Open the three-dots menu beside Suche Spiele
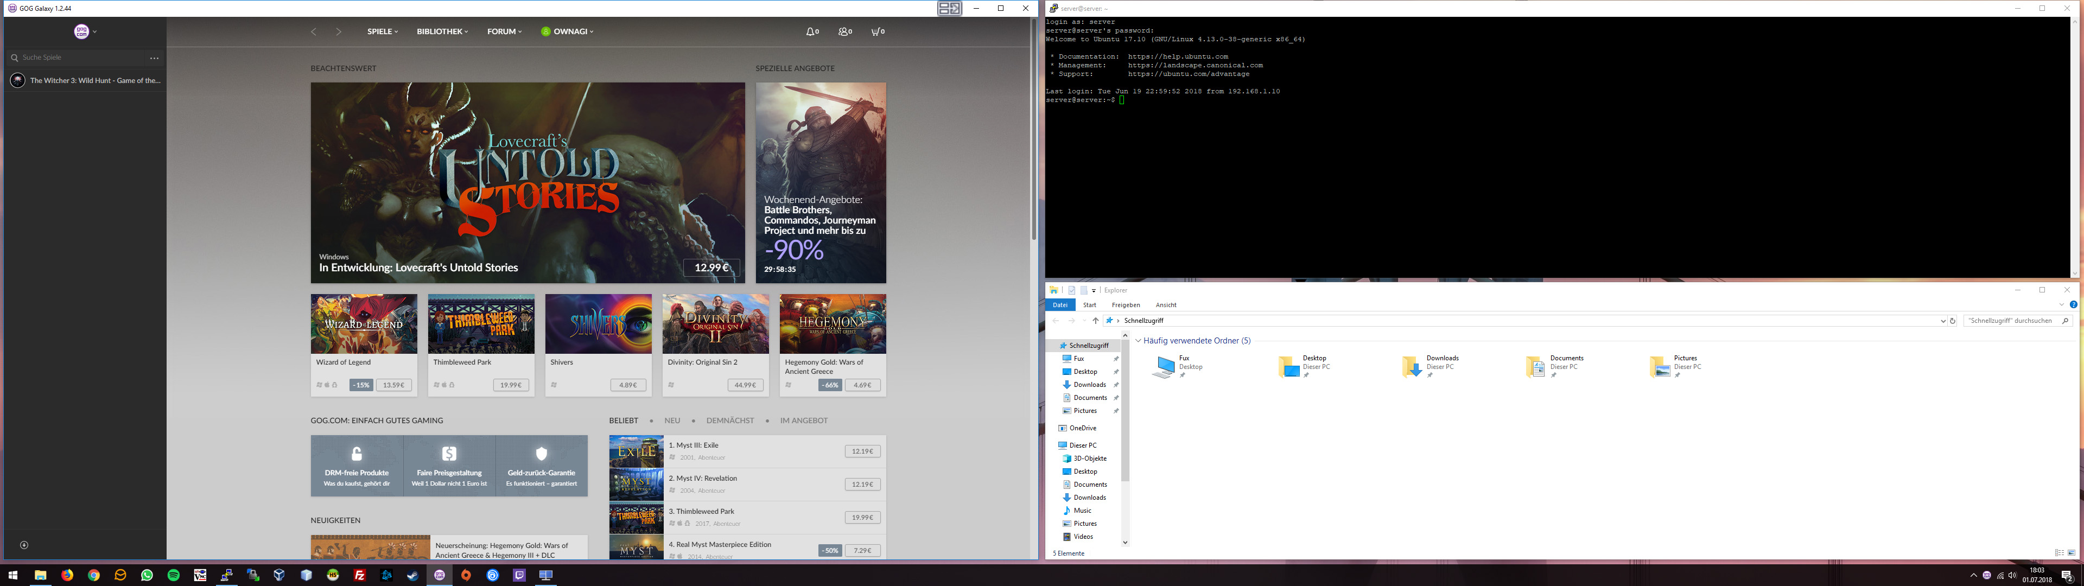This screenshot has height=586, width=2084. (x=155, y=58)
